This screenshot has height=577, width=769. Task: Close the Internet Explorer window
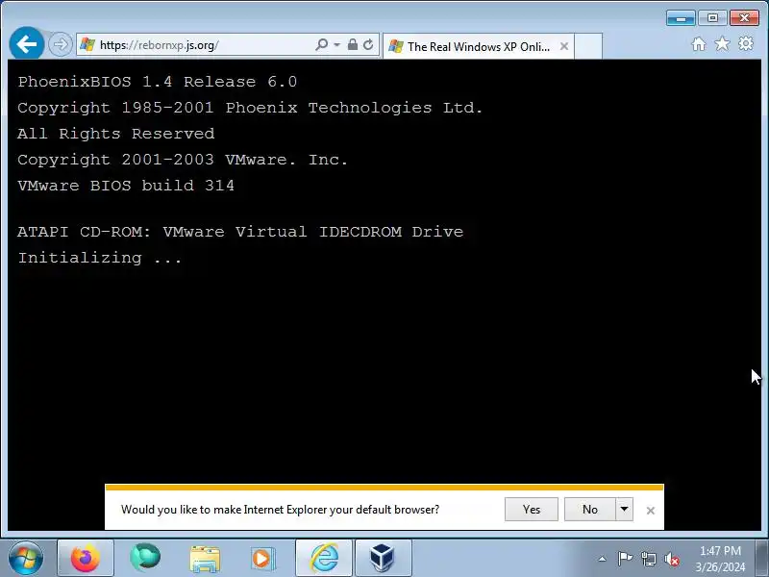[744, 18]
